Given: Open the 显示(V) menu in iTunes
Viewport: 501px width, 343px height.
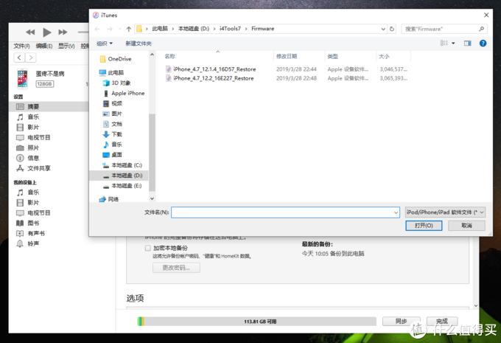Looking at the screenshot, I should pyautogui.click(x=66, y=46).
